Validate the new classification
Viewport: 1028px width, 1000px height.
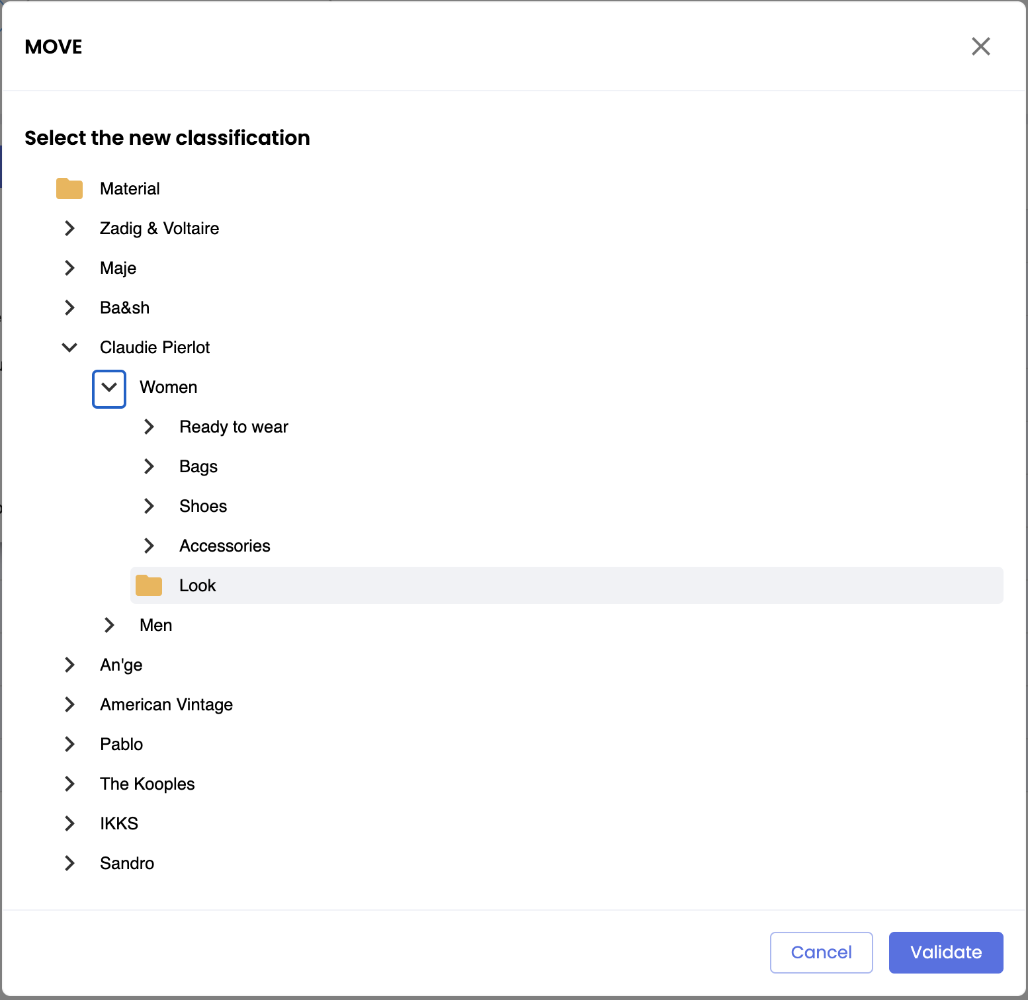coord(946,952)
